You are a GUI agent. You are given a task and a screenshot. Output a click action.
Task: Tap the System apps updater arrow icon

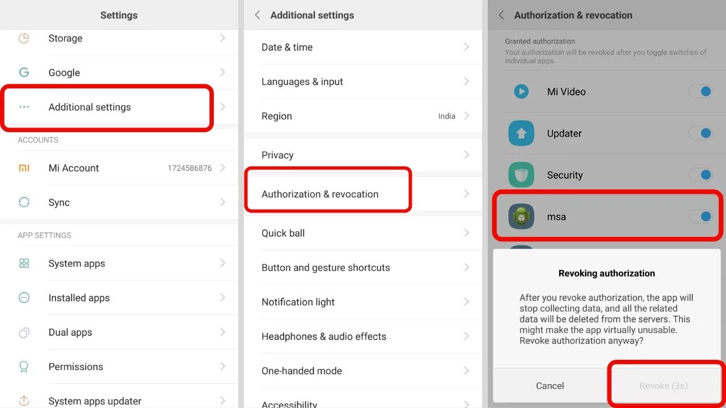24,401
